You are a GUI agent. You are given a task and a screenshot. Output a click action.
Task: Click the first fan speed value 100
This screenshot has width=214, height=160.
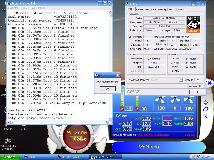[x=161, y=108]
